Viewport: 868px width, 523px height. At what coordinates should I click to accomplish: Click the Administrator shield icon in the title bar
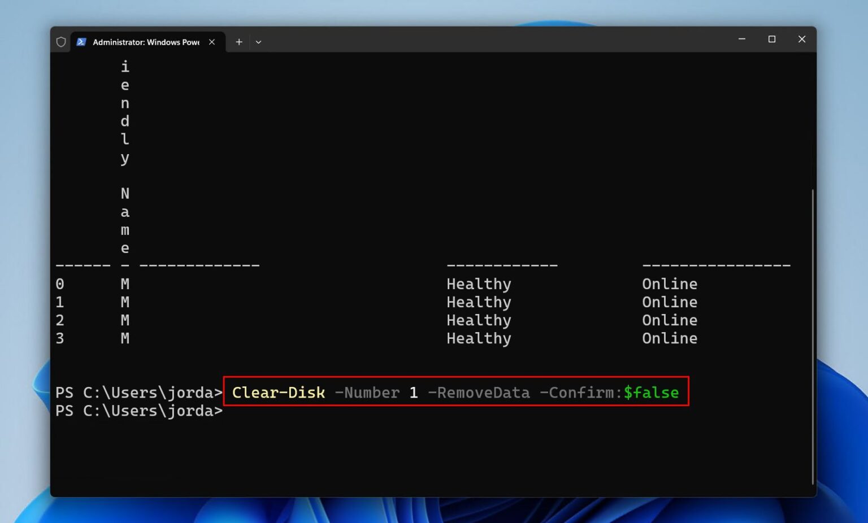(x=61, y=41)
